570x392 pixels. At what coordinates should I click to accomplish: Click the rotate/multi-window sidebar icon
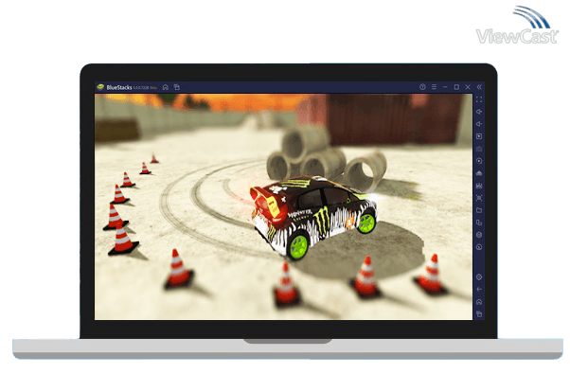click(x=479, y=223)
